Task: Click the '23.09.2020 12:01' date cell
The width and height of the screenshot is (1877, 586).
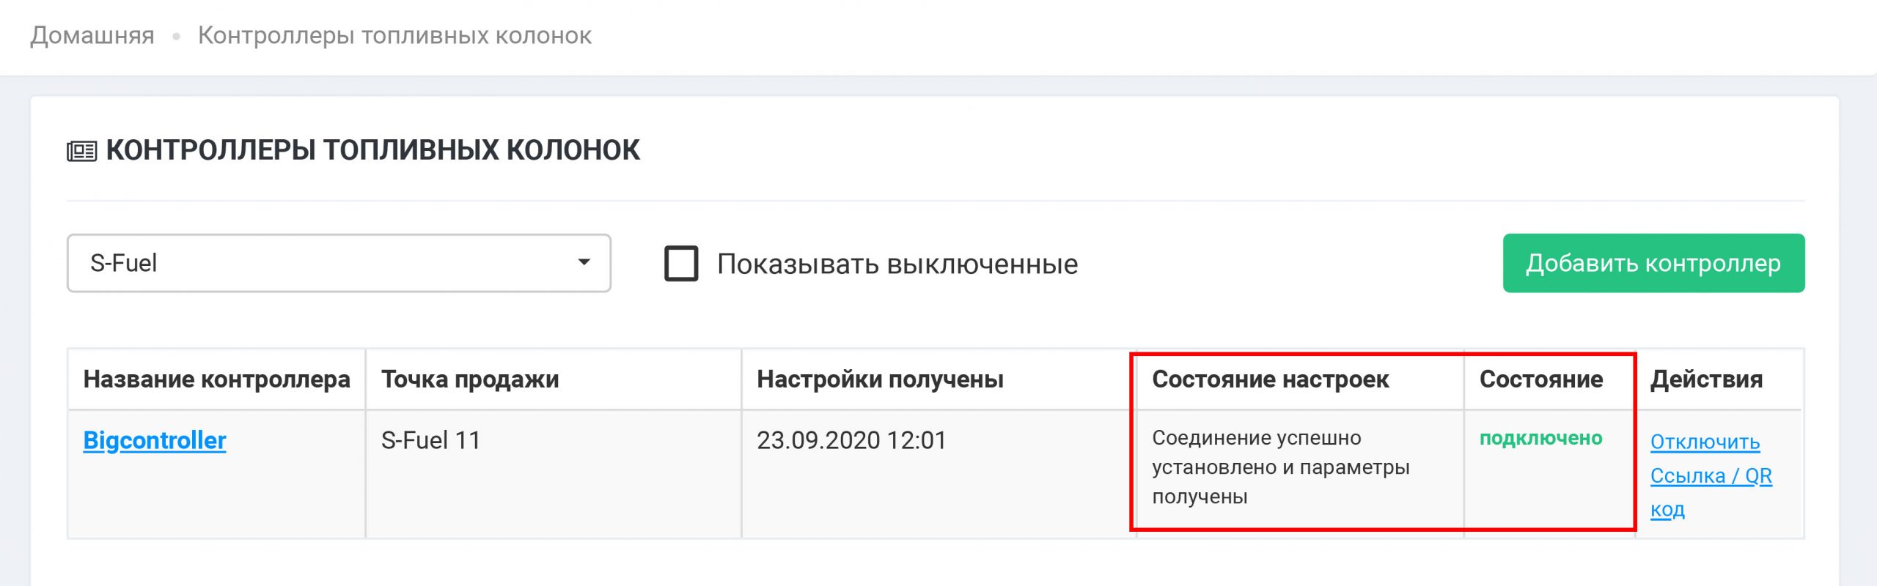Action: click(x=851, y=440)
